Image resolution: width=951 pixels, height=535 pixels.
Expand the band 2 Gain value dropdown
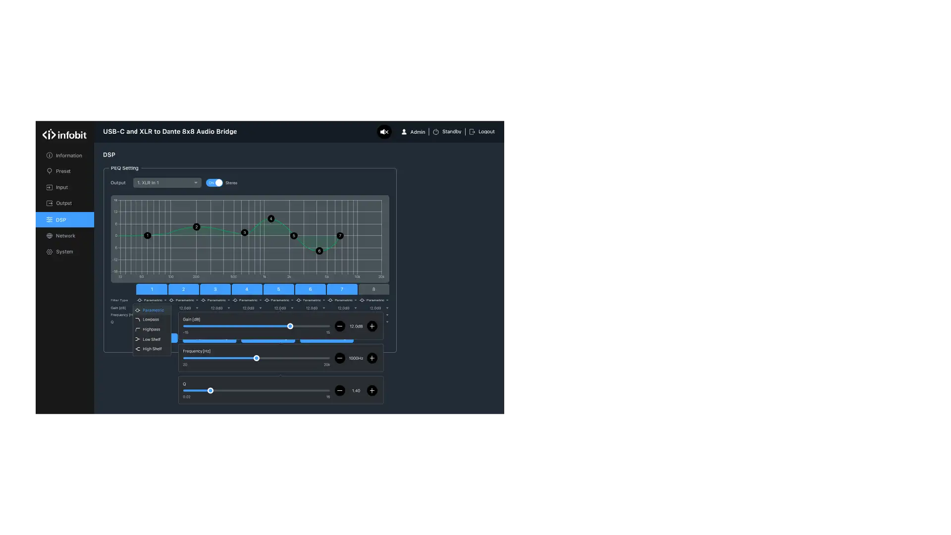[188, 308]
